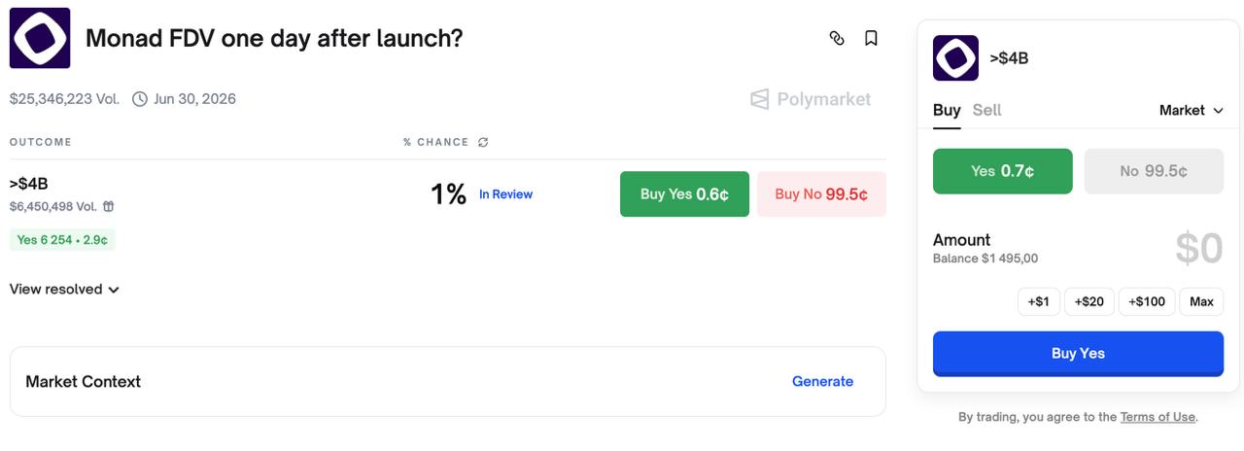Screen dimensions: 1244x451
Task: Copy market link via chain icon
Action: (837, 38)
